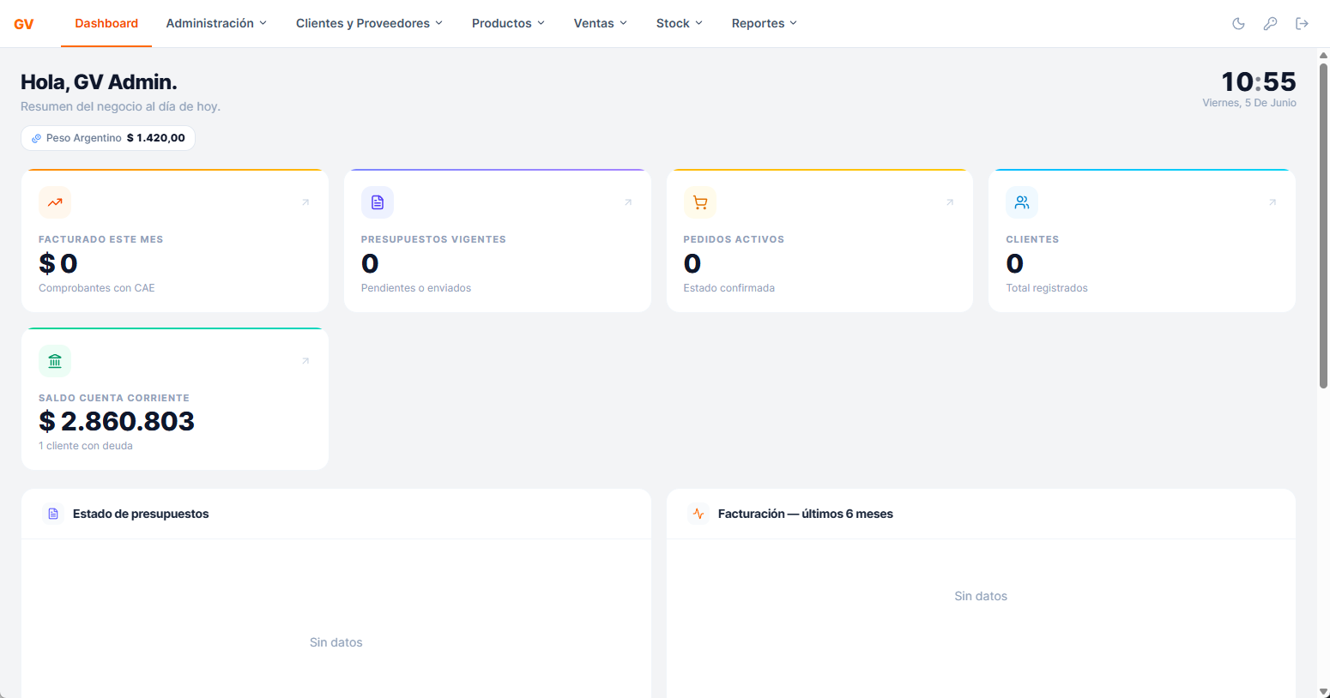Click the trending chart icon on Facturado card
This screenshot has height=698, width=1330.
pos(55,202)
